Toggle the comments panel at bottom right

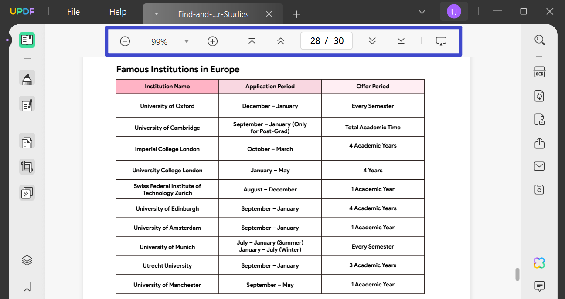[x=539, y=286]
